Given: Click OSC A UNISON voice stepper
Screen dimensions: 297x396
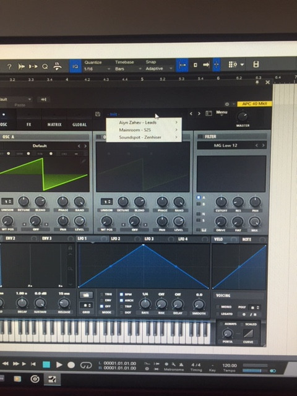Looking at the screenshot, I should click(7, 201).
